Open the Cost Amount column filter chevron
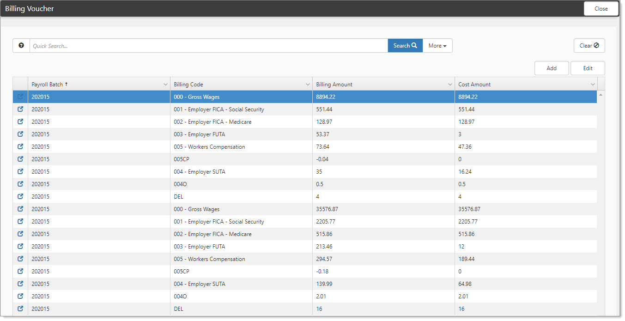Image resolution: width=625 pixels, height=321 pixels. (593, 85)
